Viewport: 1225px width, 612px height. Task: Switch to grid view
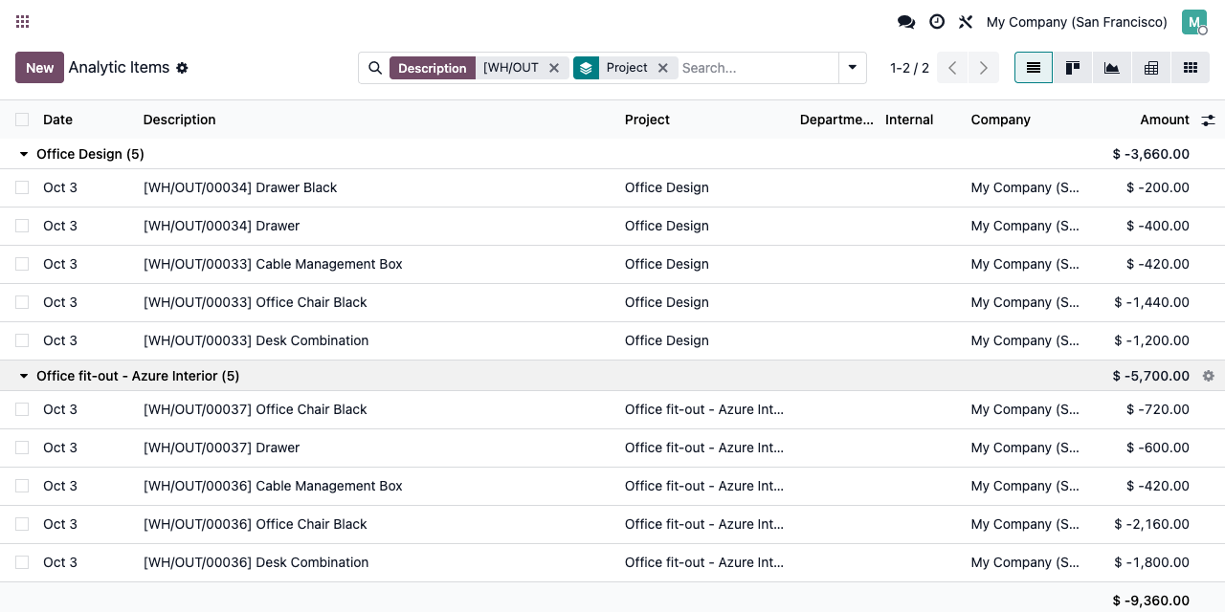[1191, 68]
